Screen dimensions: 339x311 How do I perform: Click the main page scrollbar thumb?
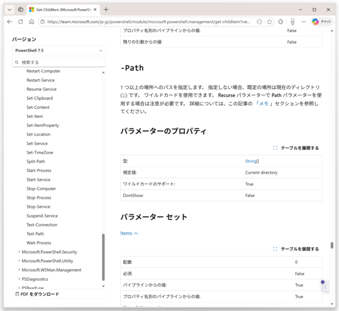click(332, 245)
